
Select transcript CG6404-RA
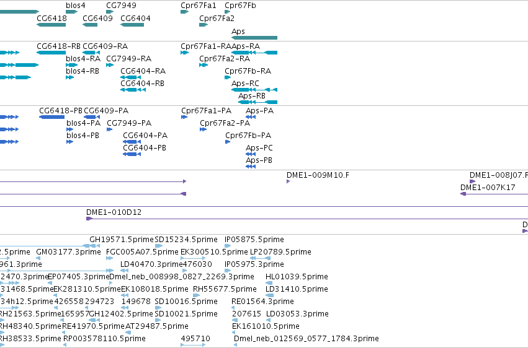[131, 77]
